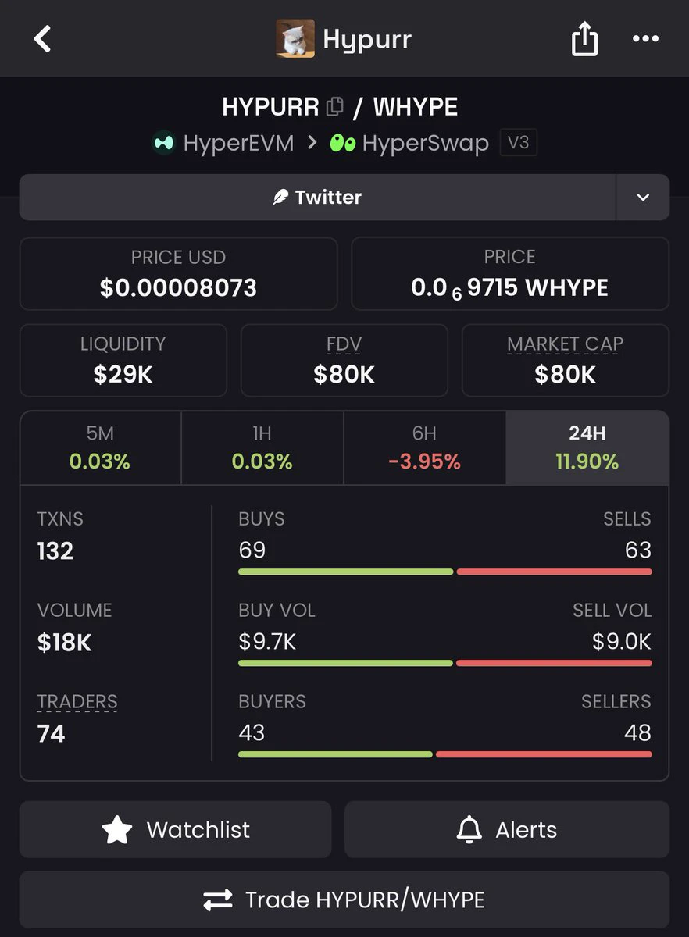The image size is (689, 937).
Task: Select the 5M timeframe tab
Action: coord(100,448)
